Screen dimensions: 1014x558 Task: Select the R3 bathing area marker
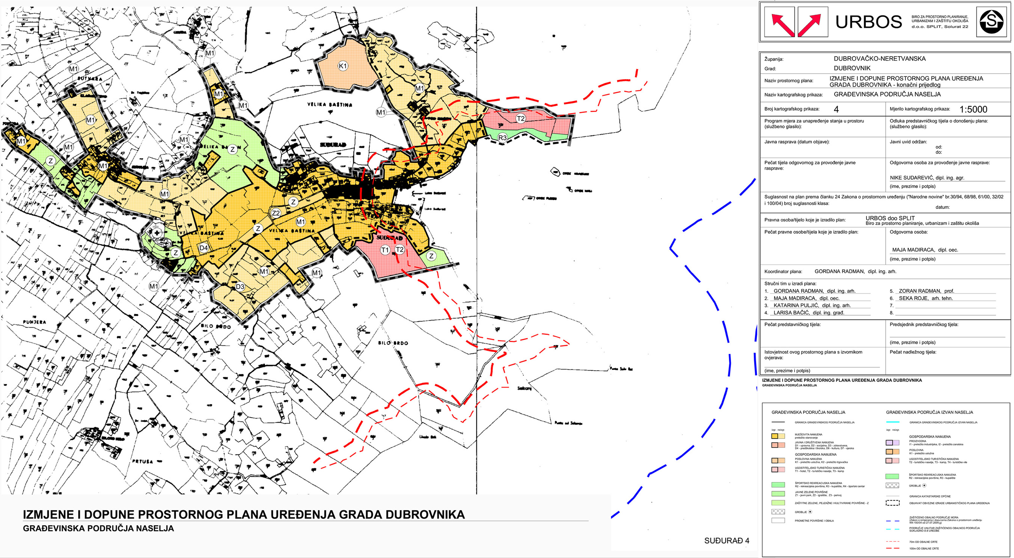[x=502, y=138]
